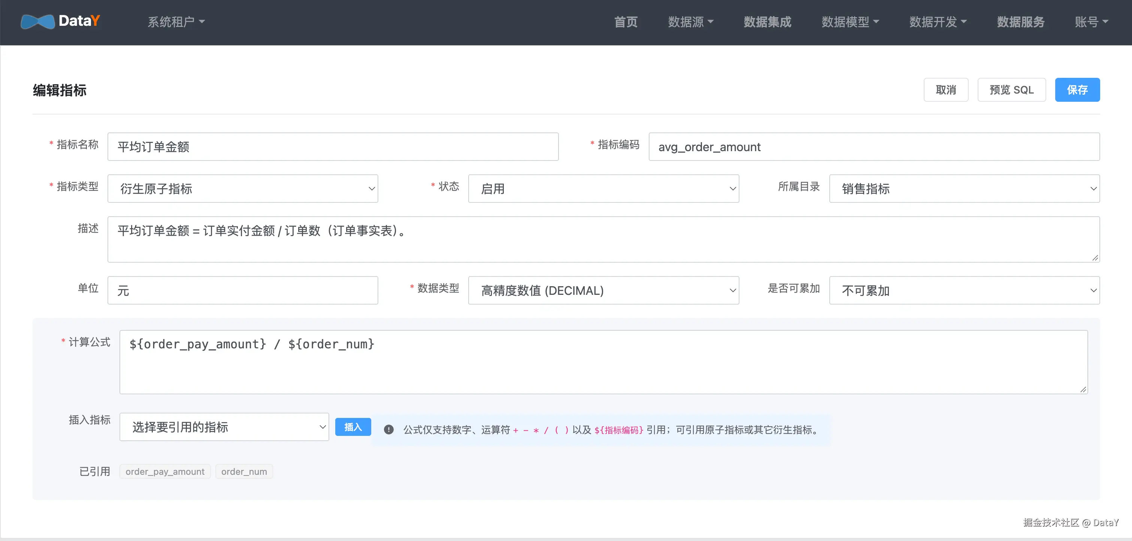Click the 编辑指标 page heading

(x=60, y=91)
